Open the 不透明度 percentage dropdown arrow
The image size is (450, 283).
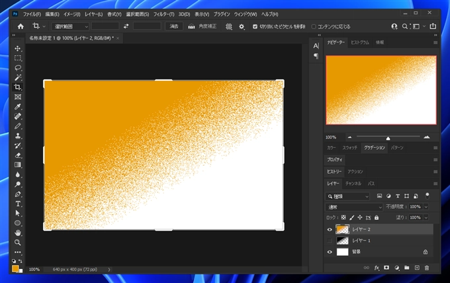[x=426, y=207]
